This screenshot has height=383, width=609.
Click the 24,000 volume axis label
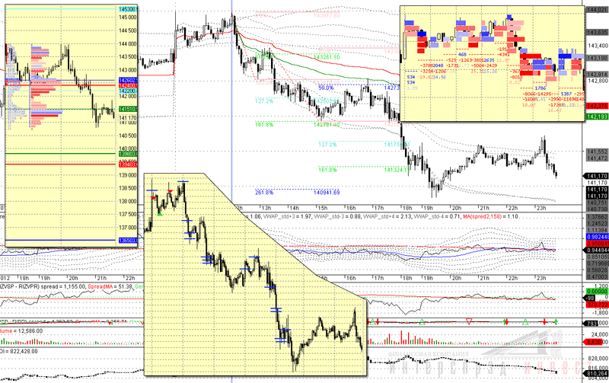(601, 334)
